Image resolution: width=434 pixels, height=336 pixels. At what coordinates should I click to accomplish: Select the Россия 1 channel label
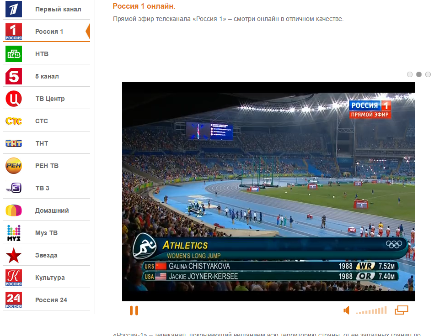point(49,31)
